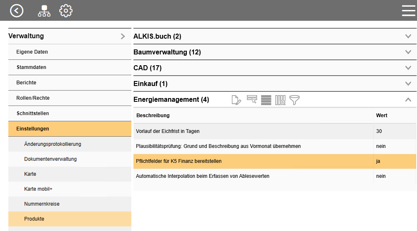Click the ALKIS.buch (2) title
The width and height of the screenshot is (417, 231).
click(x=157, y=36)
